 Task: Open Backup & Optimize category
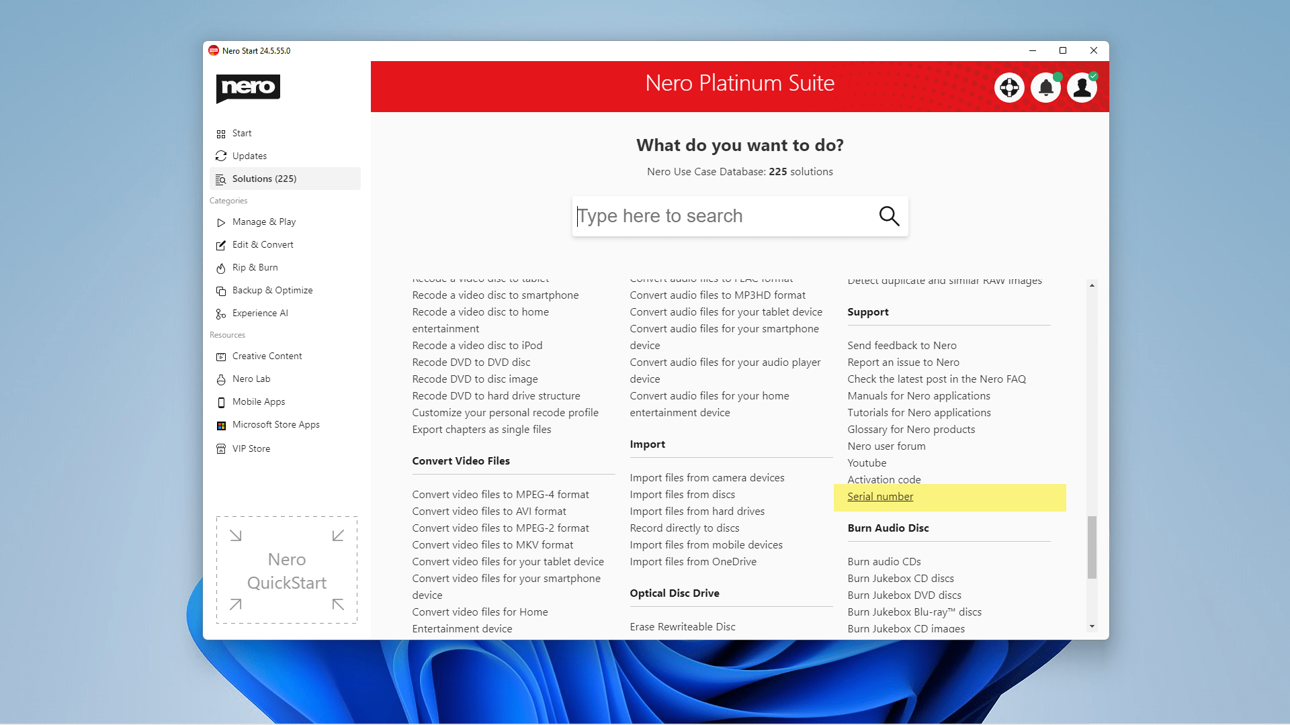pos(285,290)
